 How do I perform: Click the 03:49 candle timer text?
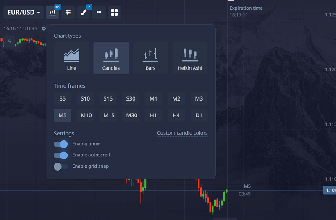[244, 194]
